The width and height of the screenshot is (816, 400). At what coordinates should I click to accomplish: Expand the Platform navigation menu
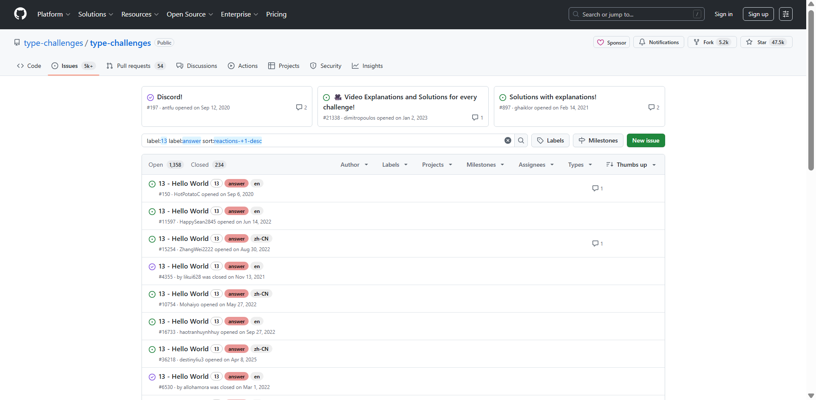point(54,14)
